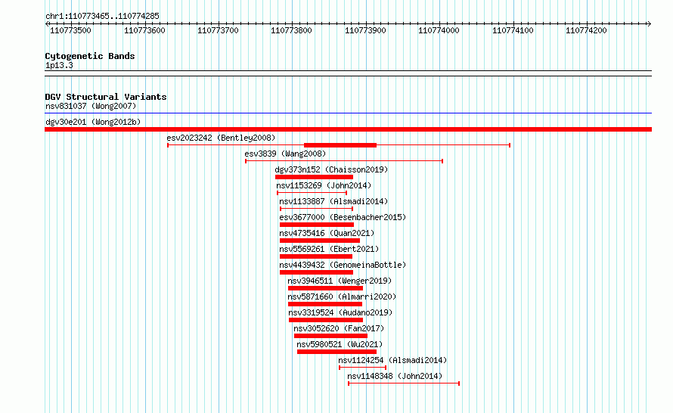The height and width of the screenshot is (413, 673).
Task: Click the red bar under nsv3052620
Action: pos(330,336)
